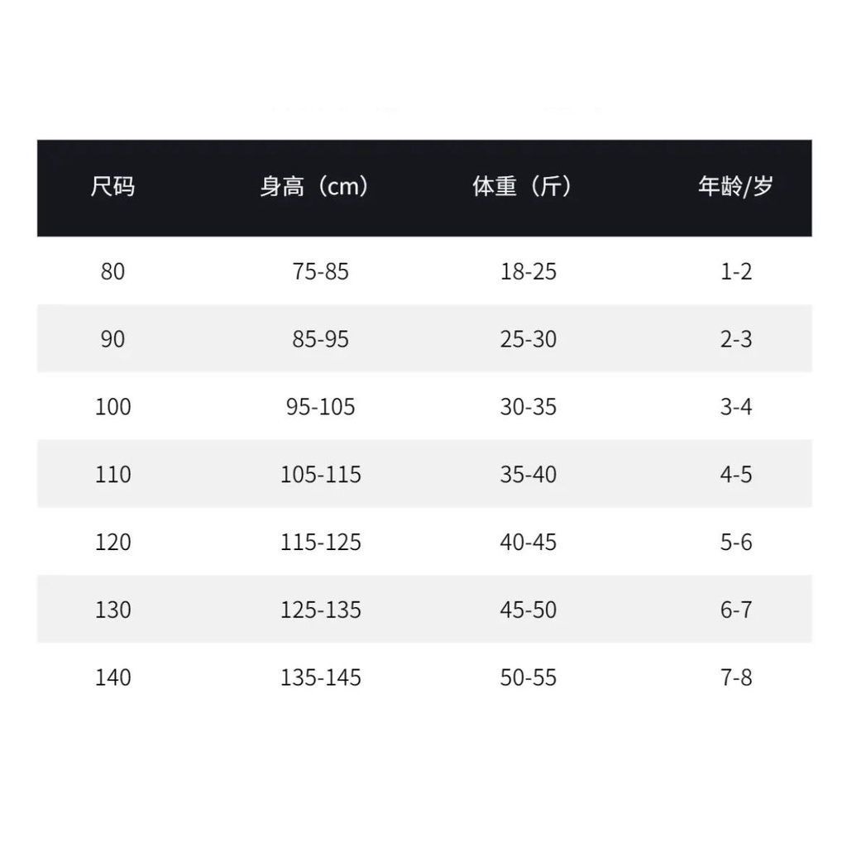
Task: Click the 年龄/岁 column header
Action: point(735,187)
